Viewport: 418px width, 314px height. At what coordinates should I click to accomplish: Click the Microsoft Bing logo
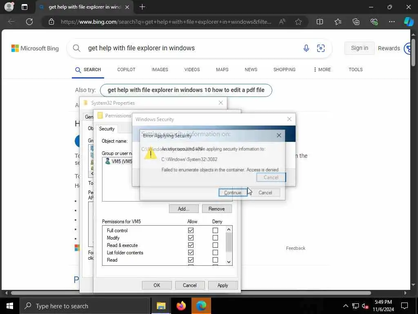click(x=35, y=48)
